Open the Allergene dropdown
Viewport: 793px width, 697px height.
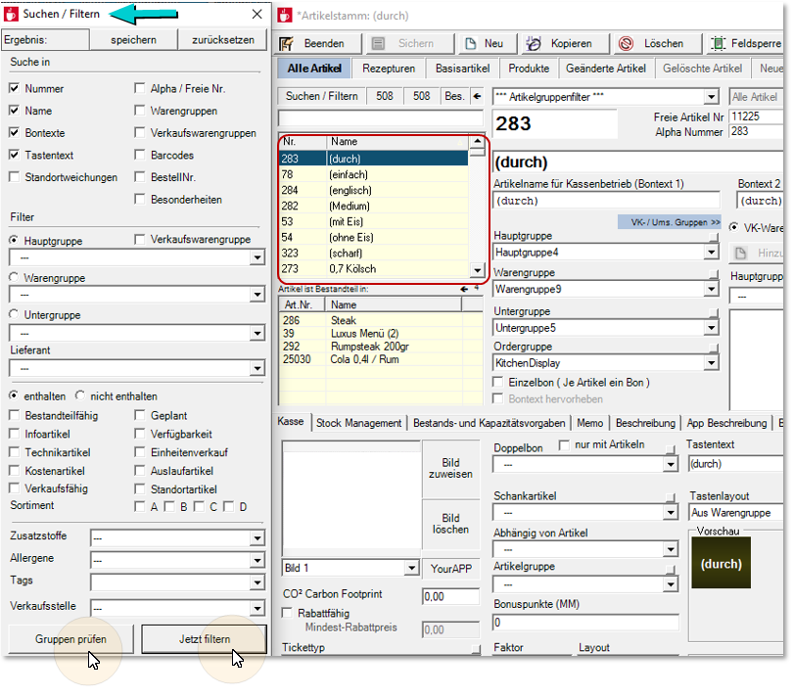coord(257,560)
